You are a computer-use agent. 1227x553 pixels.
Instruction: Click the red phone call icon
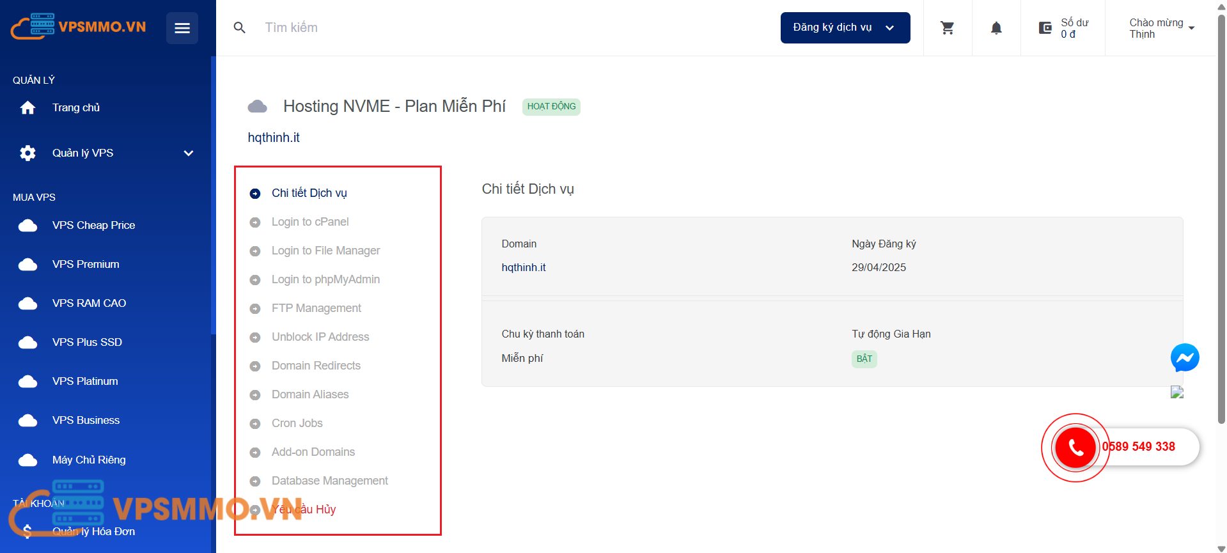point(1075,448)
